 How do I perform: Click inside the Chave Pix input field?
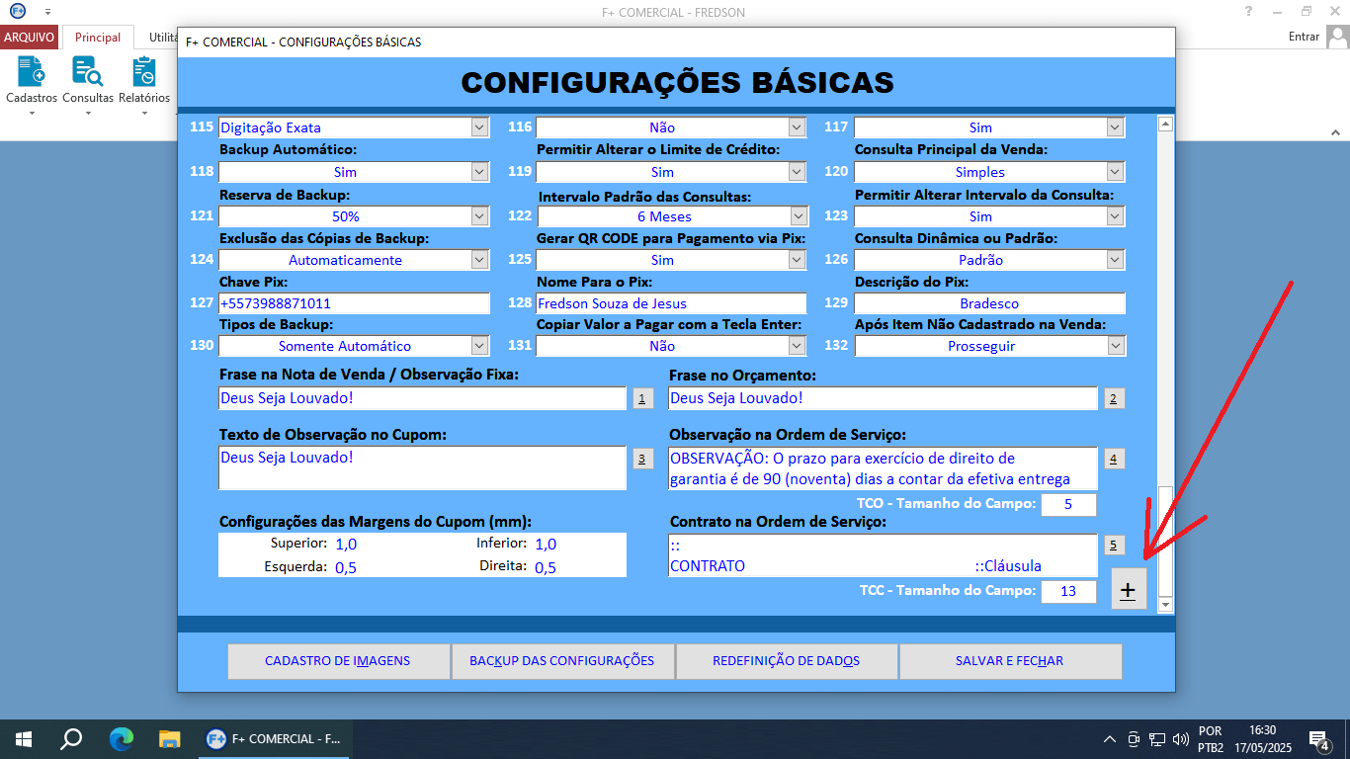(354, 303)
